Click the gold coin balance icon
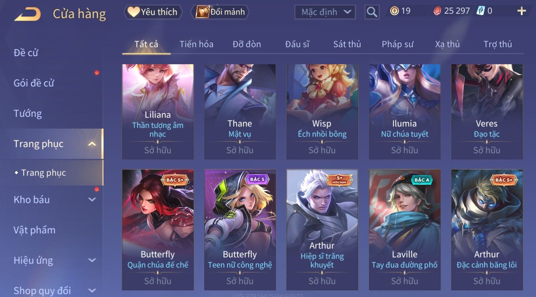536x297 pixels. point(394,11)
